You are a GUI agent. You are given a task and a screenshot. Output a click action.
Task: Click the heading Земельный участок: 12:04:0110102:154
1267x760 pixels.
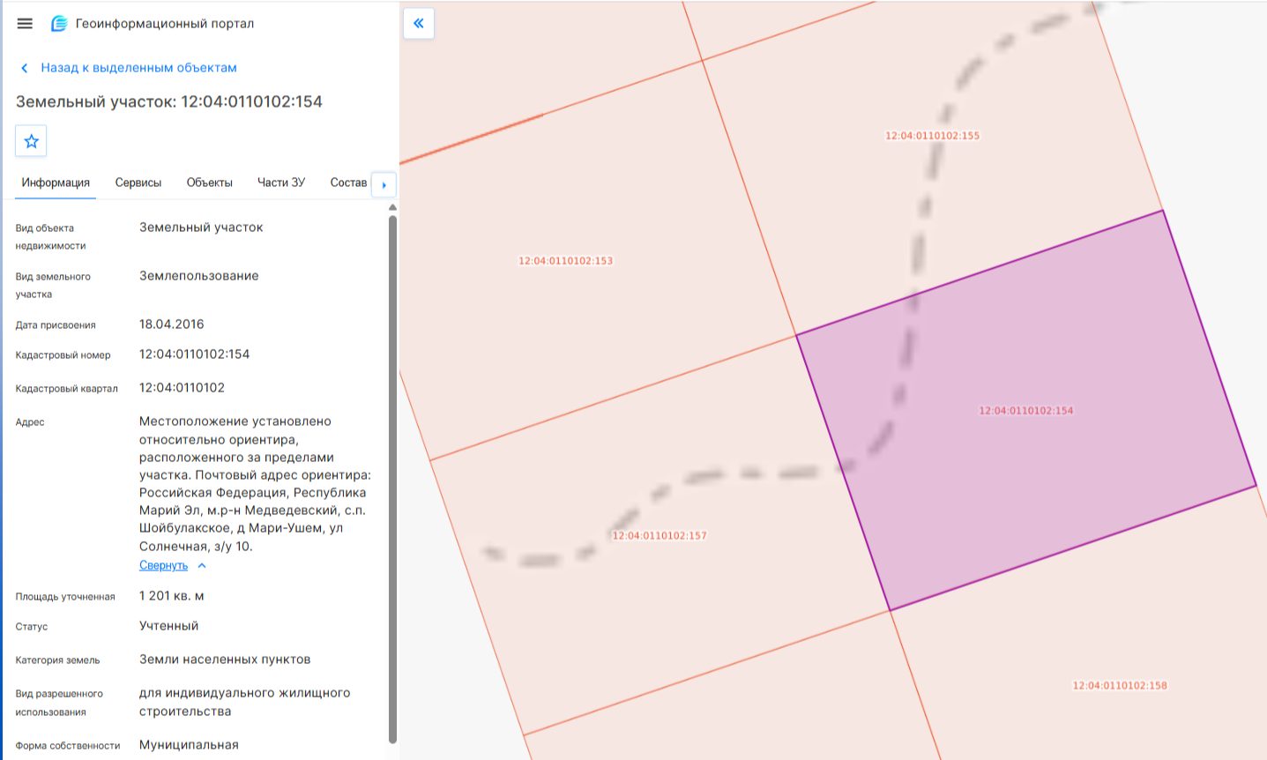coord(169,101)
